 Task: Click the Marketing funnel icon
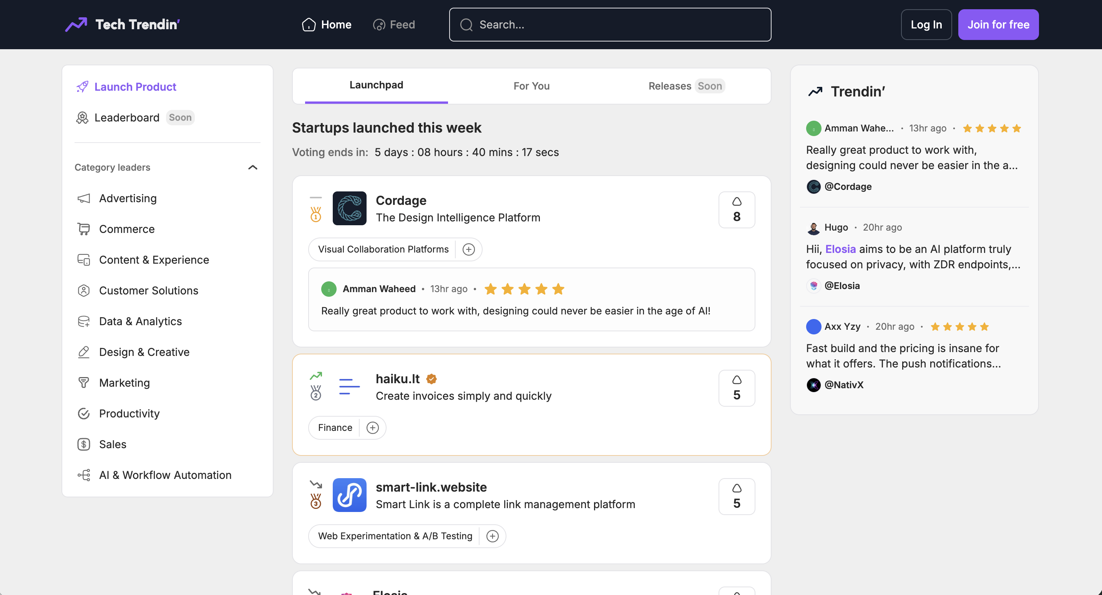84,383
